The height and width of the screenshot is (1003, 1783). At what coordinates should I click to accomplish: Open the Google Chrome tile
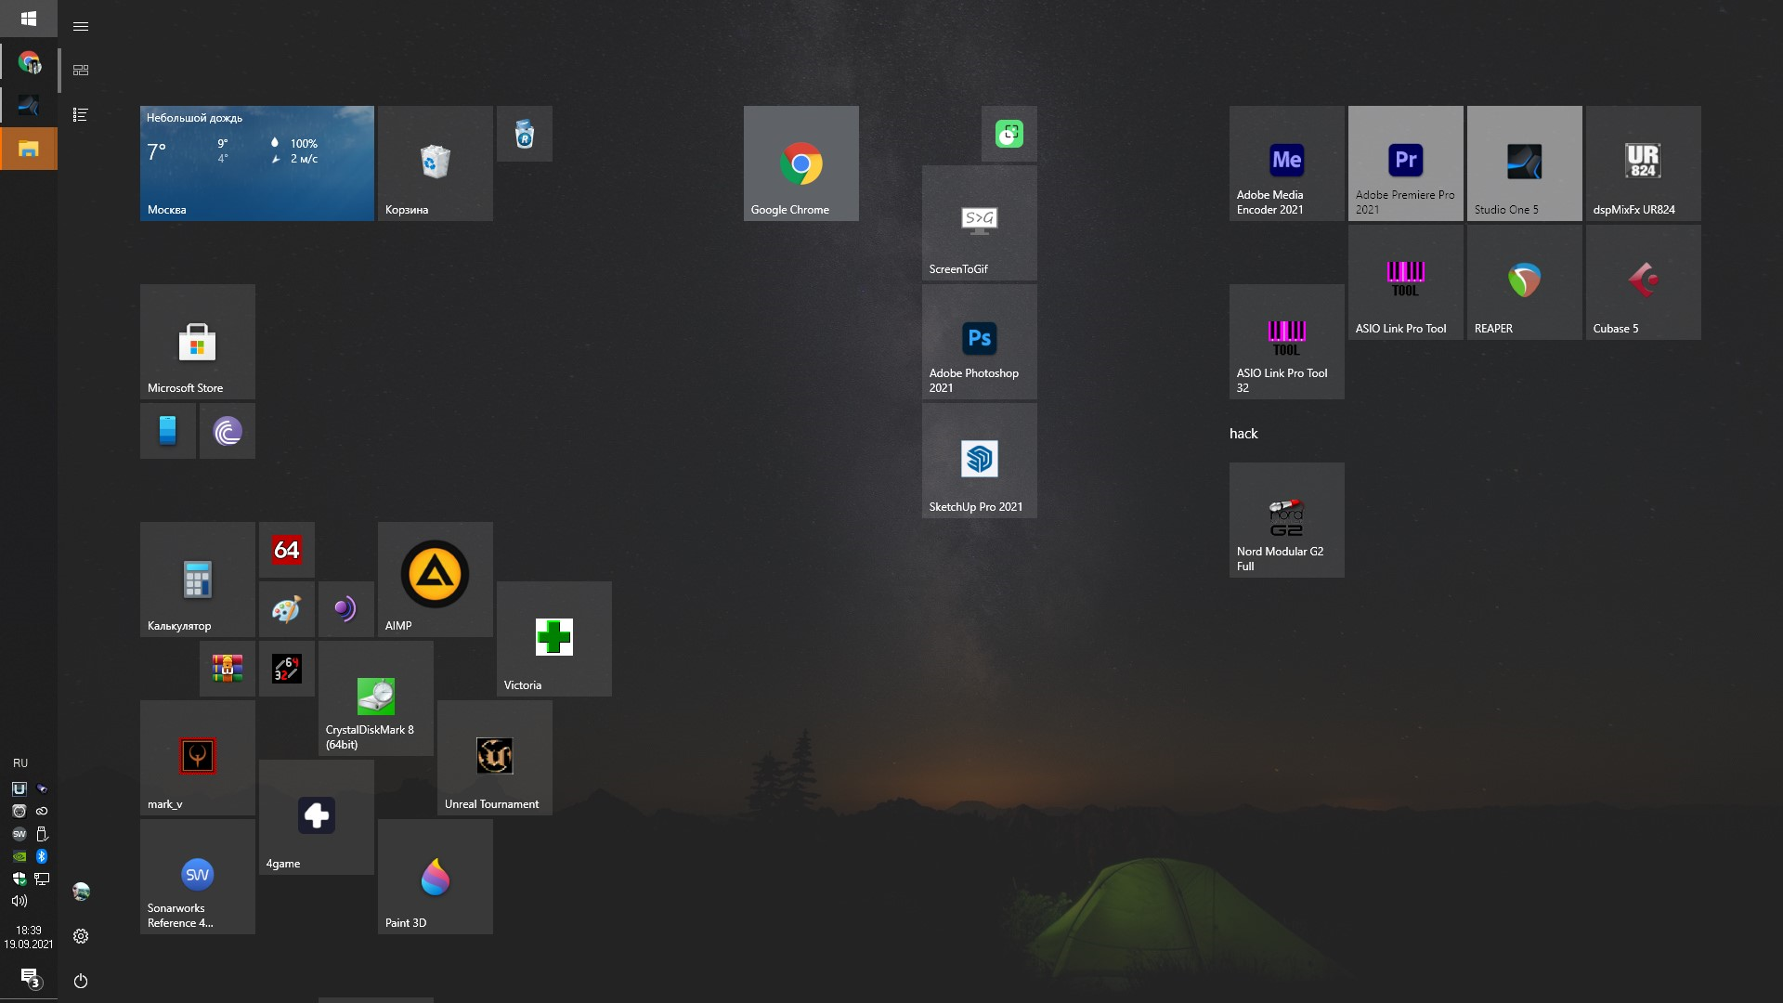coord(800,163)
